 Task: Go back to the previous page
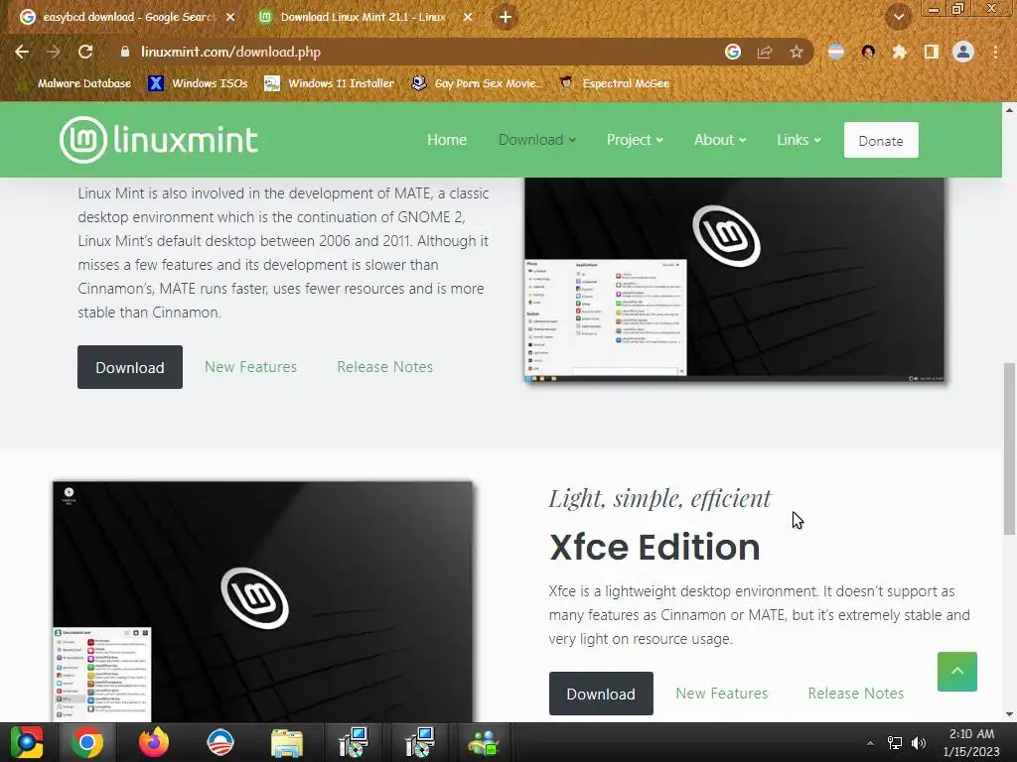[x=22, y=52]
